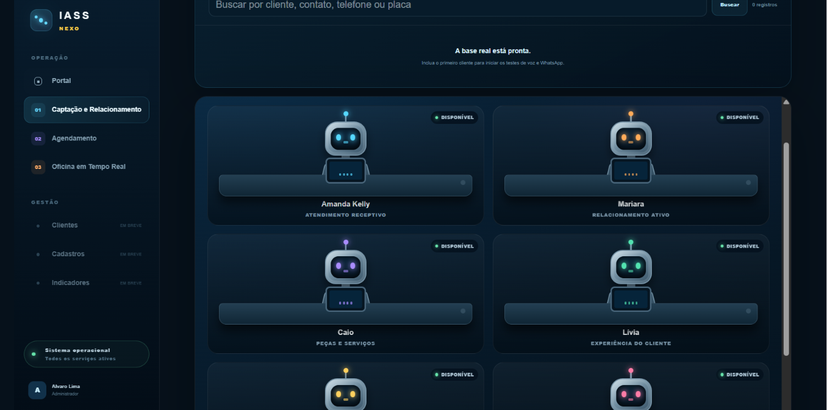Click the Experiência do Cliente role text
Screen dimensions: 827x410
pos(631,343)
